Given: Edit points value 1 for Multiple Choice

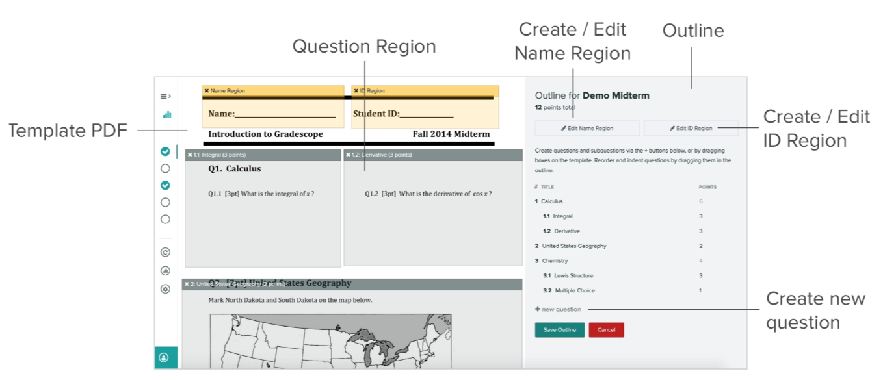Looking at the screenshot, I should pyautogui.click(x=700, y=291).
